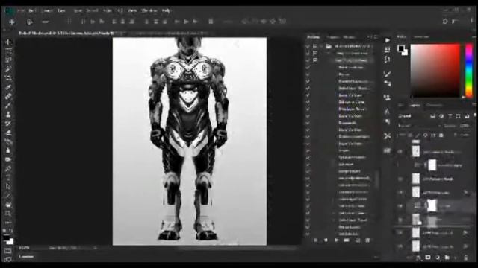The width and height of the screenshot is (478, 268).
Task: Open the layer Fill dropdown
Action: [465, 135]
